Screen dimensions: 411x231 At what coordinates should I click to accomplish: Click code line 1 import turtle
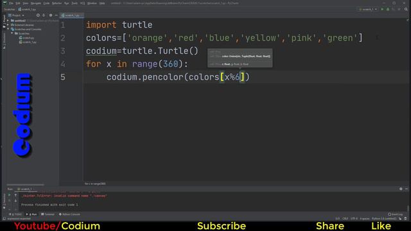point(119,25)
